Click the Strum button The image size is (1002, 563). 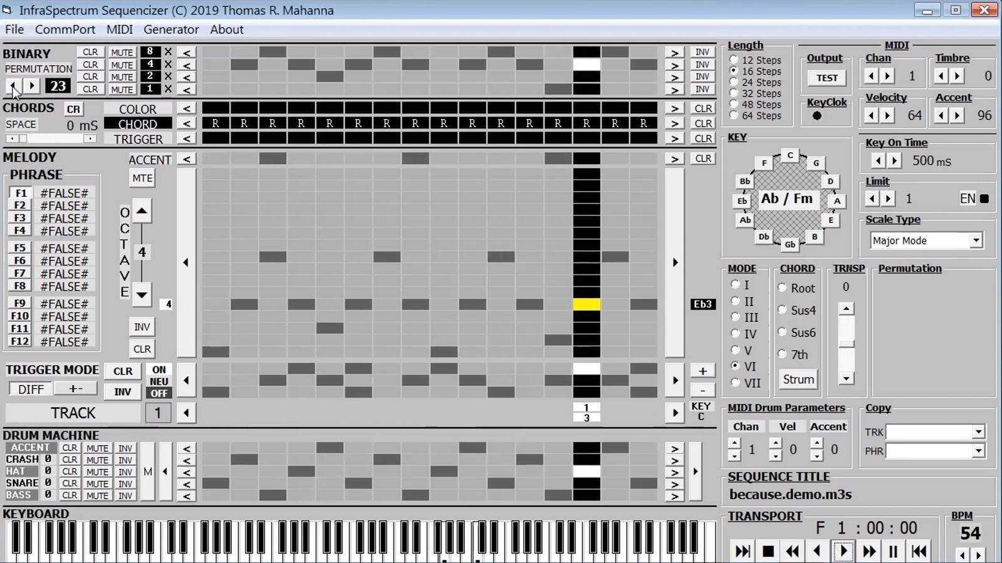click(x=798, y=380)
